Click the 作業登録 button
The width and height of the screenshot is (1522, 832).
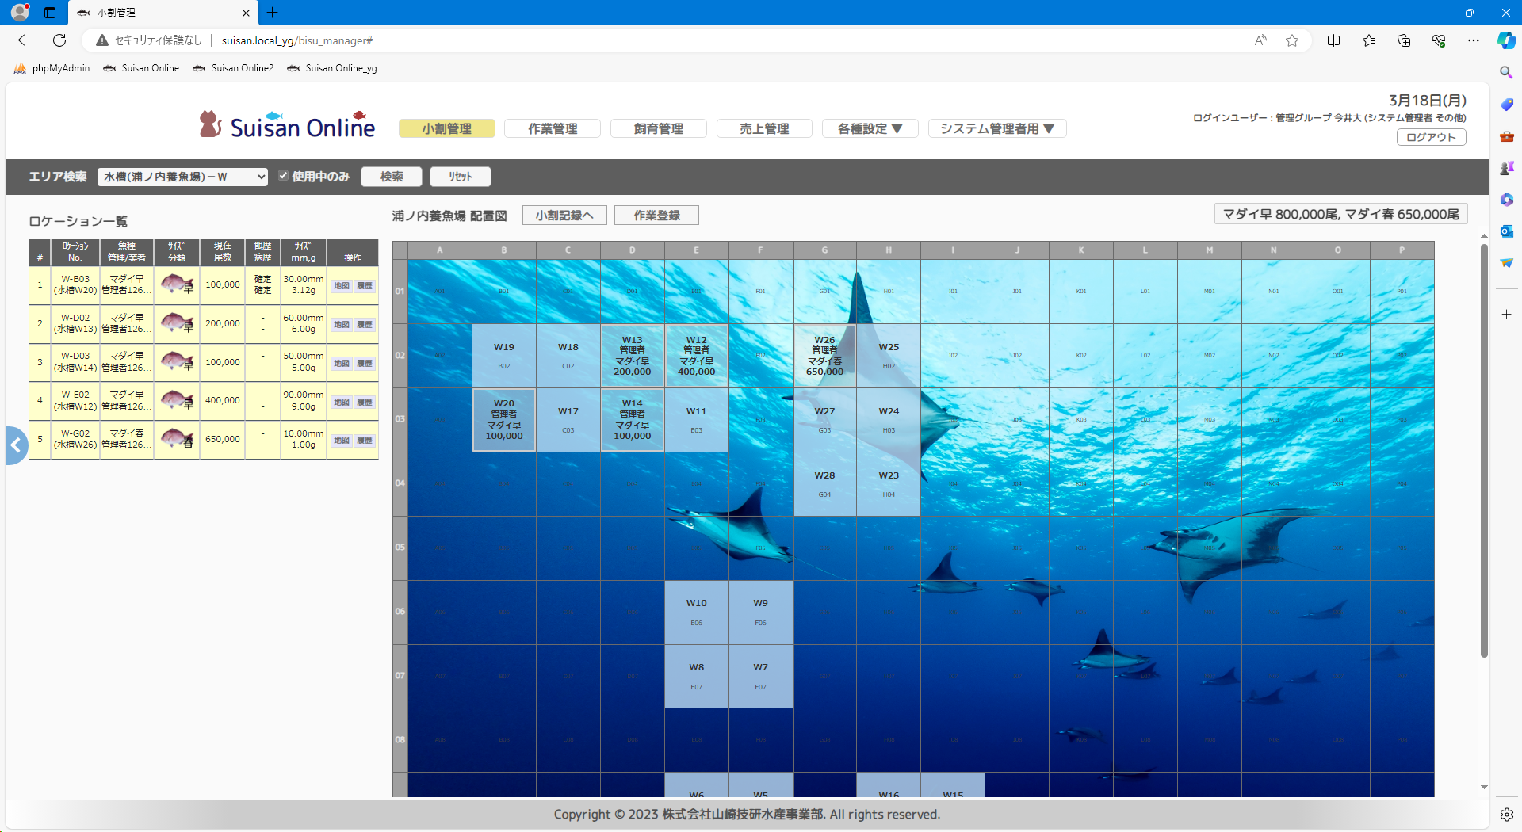click(x=657, y=216)
